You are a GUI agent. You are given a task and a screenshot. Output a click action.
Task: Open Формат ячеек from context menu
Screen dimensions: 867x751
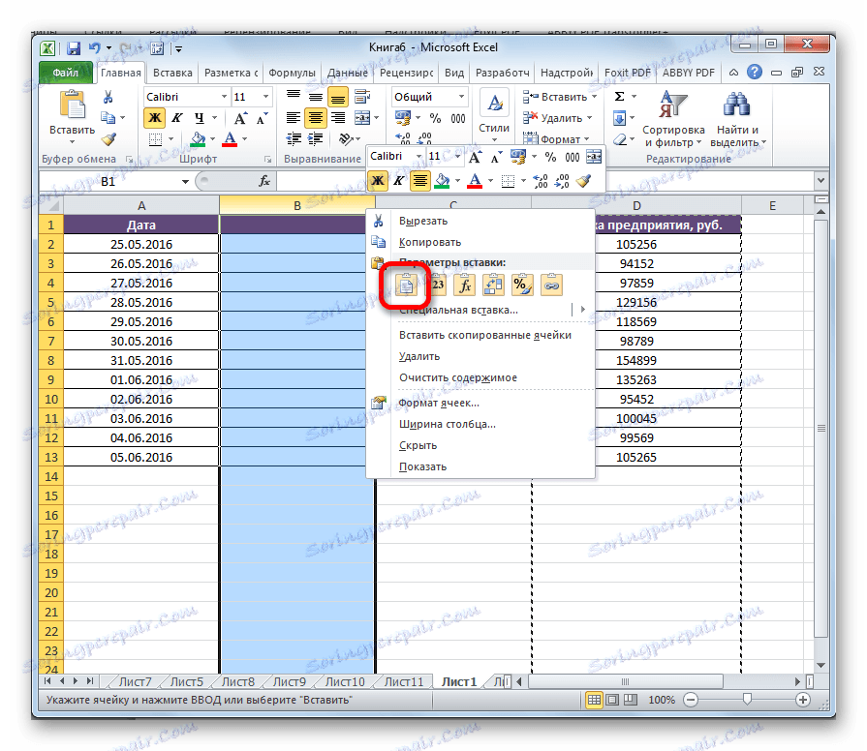click(439, 403)
